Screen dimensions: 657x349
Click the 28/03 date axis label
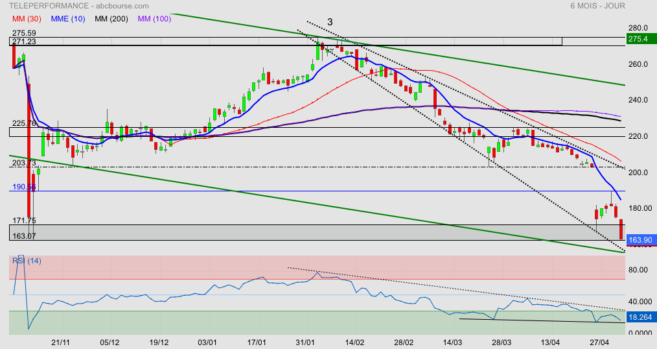point(501,343)
